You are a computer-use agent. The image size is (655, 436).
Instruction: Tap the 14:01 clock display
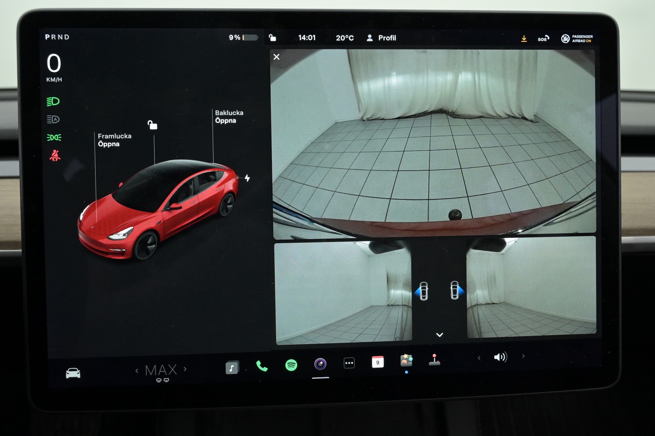coord(307,38)
